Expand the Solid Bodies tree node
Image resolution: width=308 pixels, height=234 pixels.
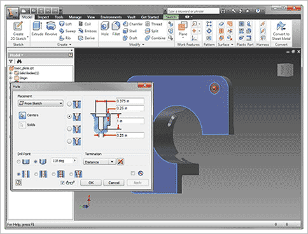tap(10, 73)
